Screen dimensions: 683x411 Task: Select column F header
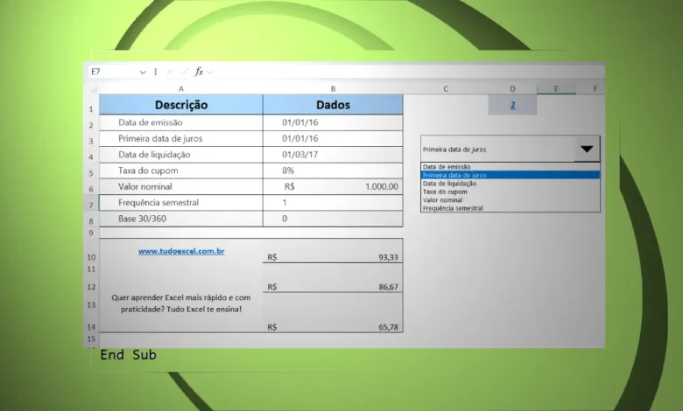coord(595,88)
